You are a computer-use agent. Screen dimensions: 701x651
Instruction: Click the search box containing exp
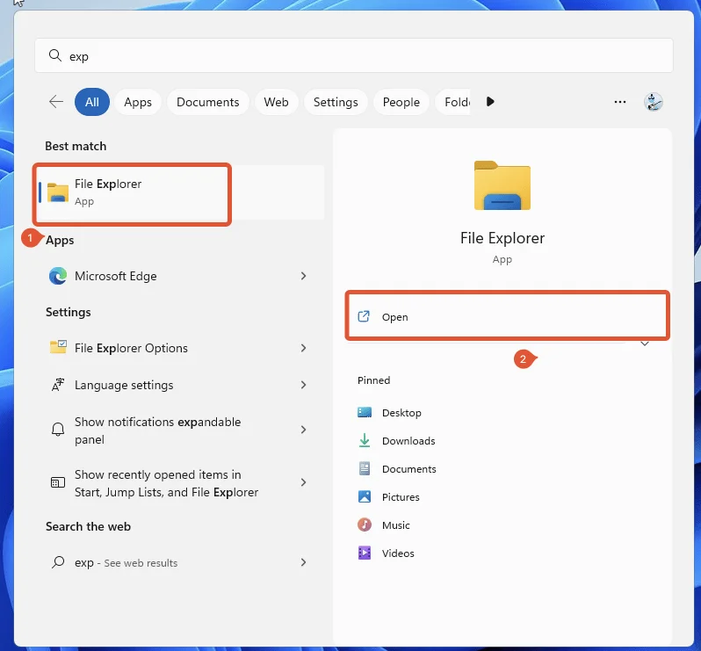click(354, 56)
